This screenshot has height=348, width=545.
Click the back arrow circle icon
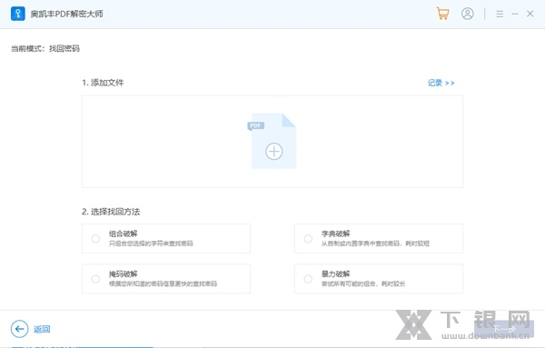click(19, 329)
